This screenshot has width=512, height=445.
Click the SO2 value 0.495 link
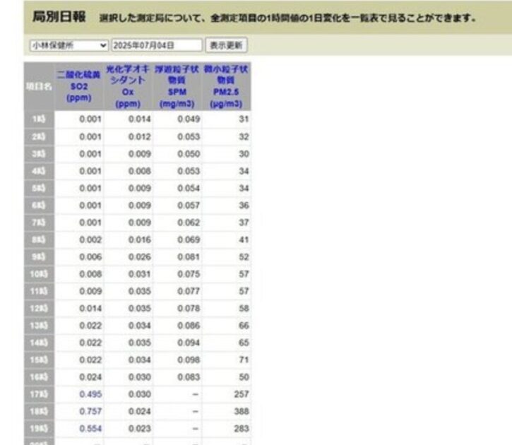pyautogui.click(x=91, y=394)
